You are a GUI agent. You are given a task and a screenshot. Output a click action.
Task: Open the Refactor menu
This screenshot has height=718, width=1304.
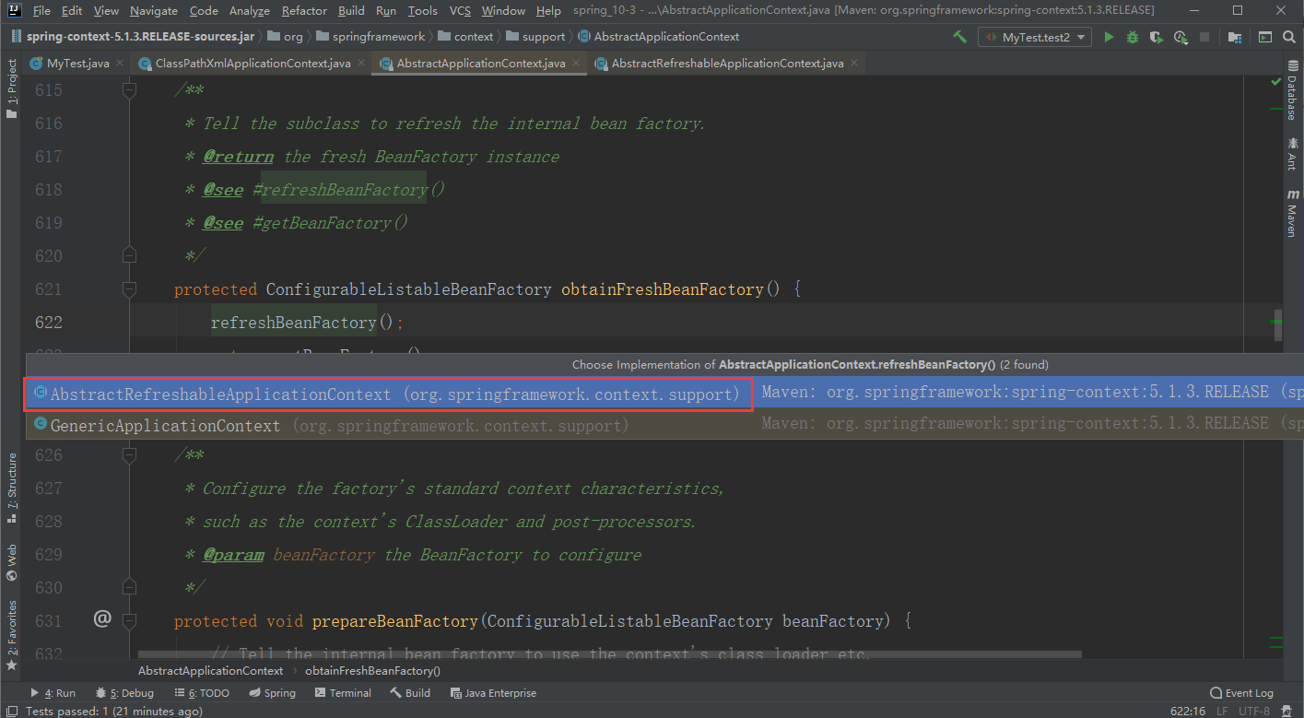coord(304,10)
